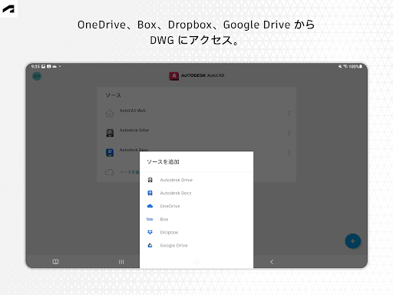This screenshot has width=393, height=295.
Task: Open Autodesk Drive source in background list
Action: tap(196, 133)
